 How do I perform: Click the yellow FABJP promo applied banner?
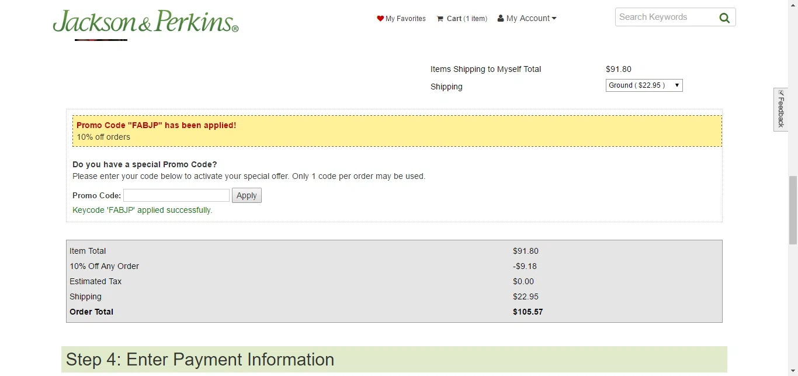397,131
